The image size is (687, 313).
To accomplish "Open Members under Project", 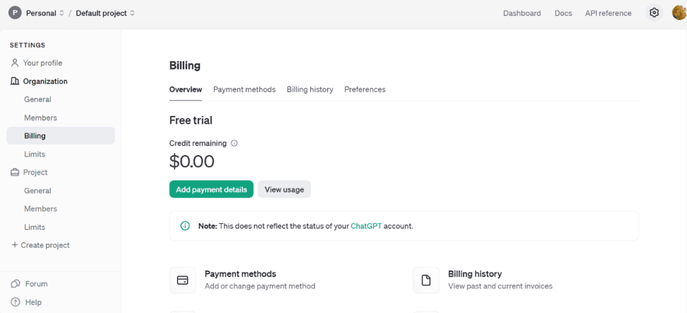I will pyautogui.click(x=40, y=209).
